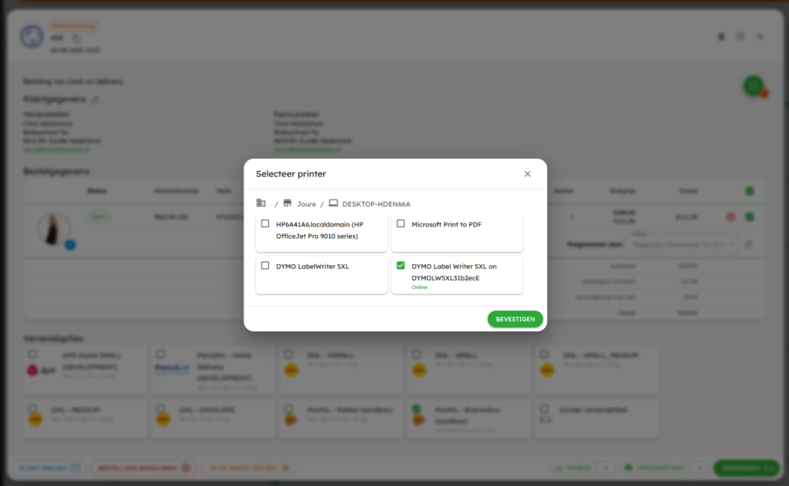Click the DYMO LabelWriter 5XL label
Viewport: 789px width, 486px height.
(x=313, y=266)
